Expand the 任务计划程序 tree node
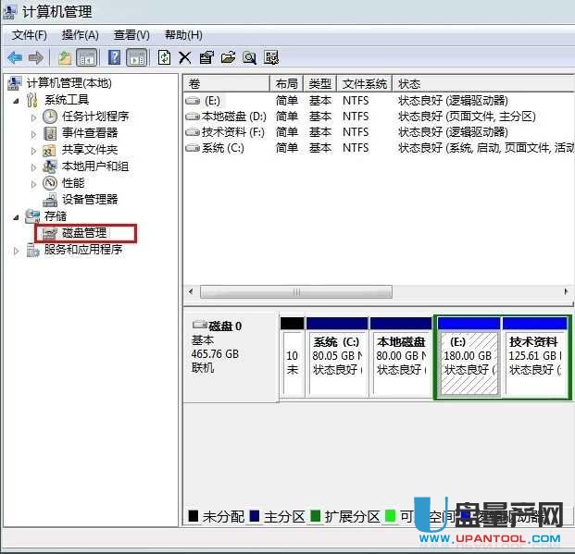This screenshot has height=554, width=575. (34, 117)
